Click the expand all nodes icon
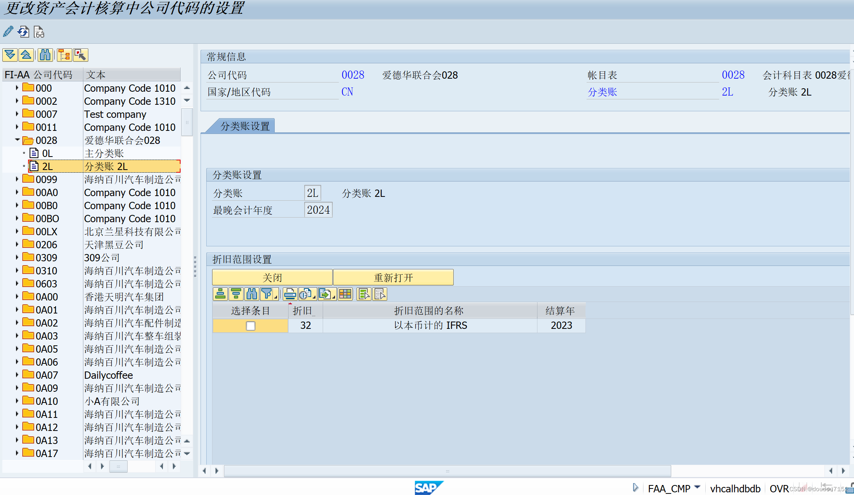Image resolution: width=854 pixels, height=495 pixels. tap(10, 55)
